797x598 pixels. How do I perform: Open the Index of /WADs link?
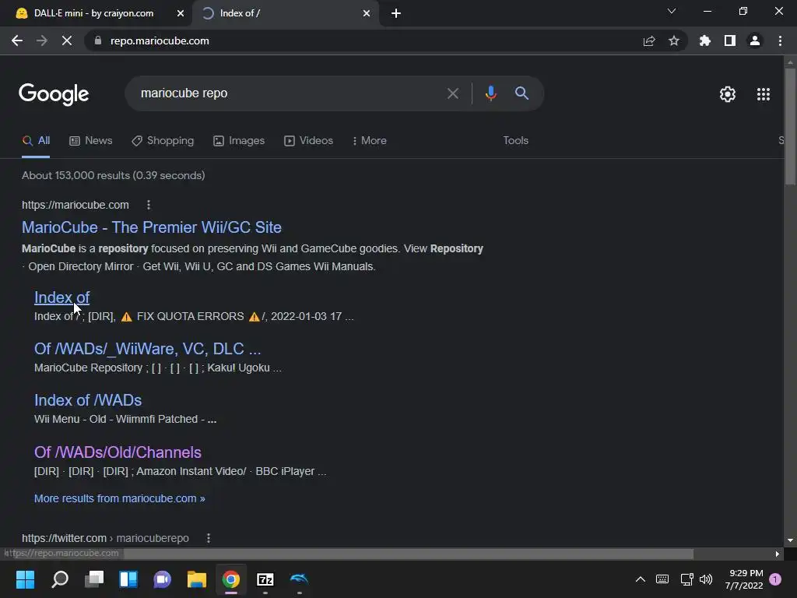(88, 400)
